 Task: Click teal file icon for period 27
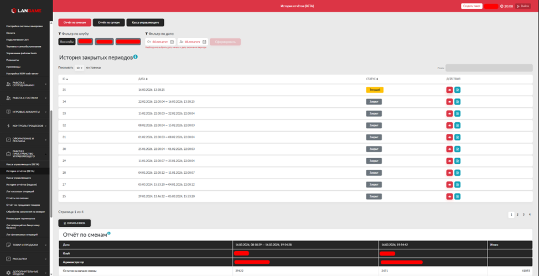point(457,185)
